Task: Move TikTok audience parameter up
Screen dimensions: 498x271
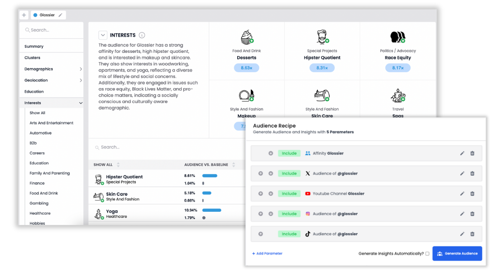Action: (260, 234)
